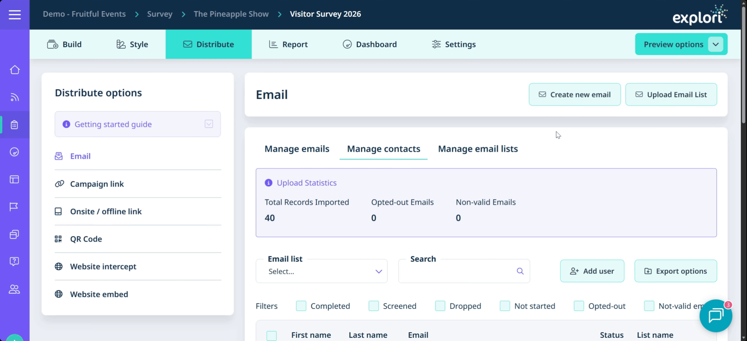Click the search magnifier icon
The width and height of the screenshot is (747, 341).
click(520, 271)
